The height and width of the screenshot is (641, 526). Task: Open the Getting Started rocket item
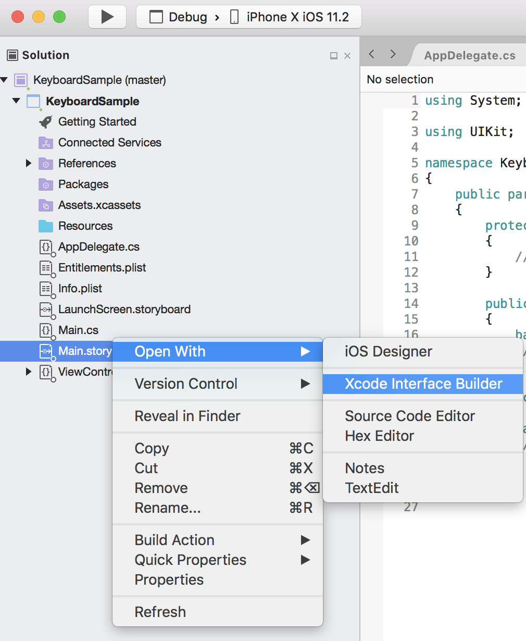(97, 121)
